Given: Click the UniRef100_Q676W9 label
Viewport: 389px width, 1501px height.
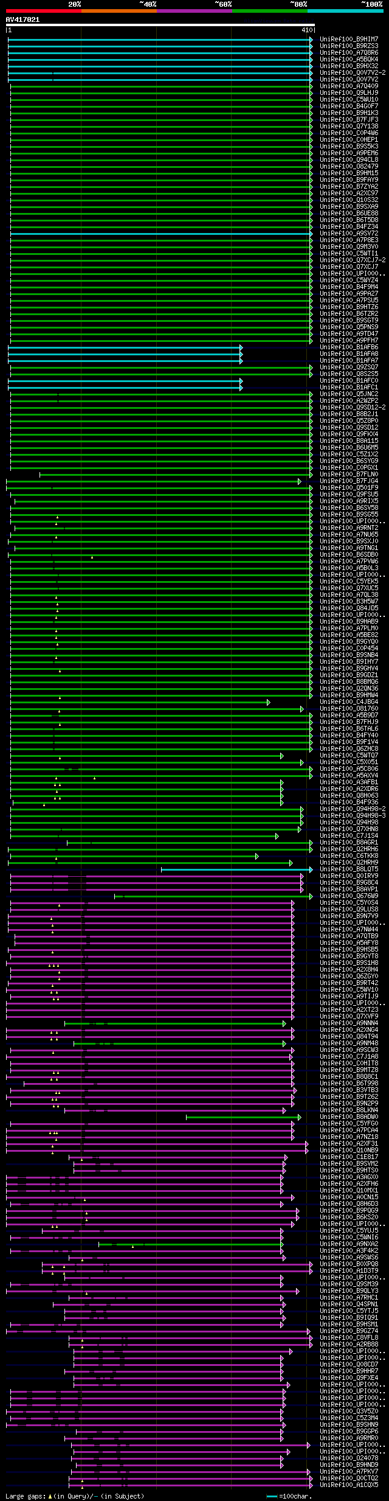Looking at the screenshot, I should coord(349,896).
